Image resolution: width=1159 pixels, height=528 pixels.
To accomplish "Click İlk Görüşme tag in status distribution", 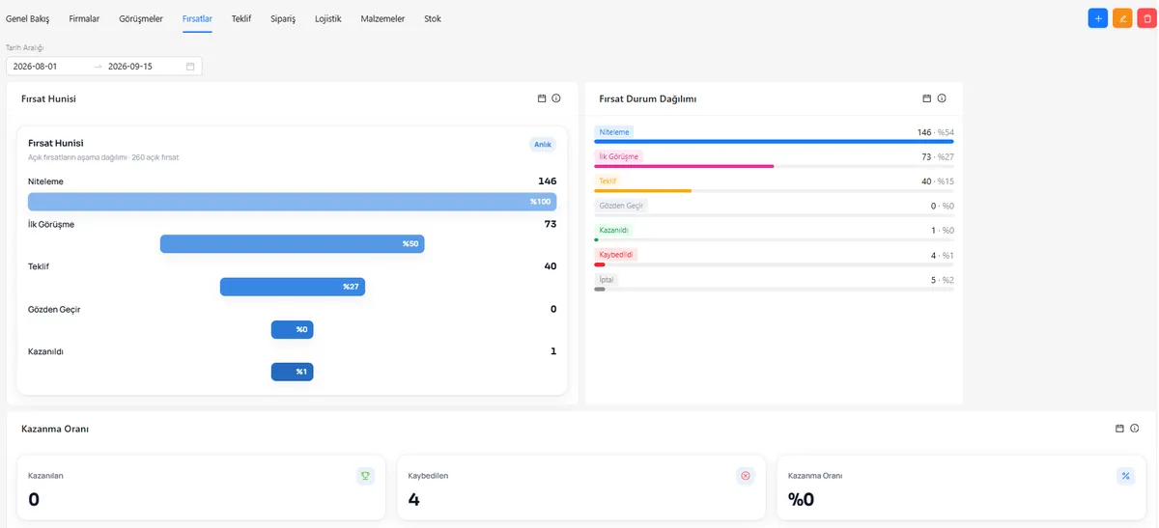I will [x=619, y=156].
